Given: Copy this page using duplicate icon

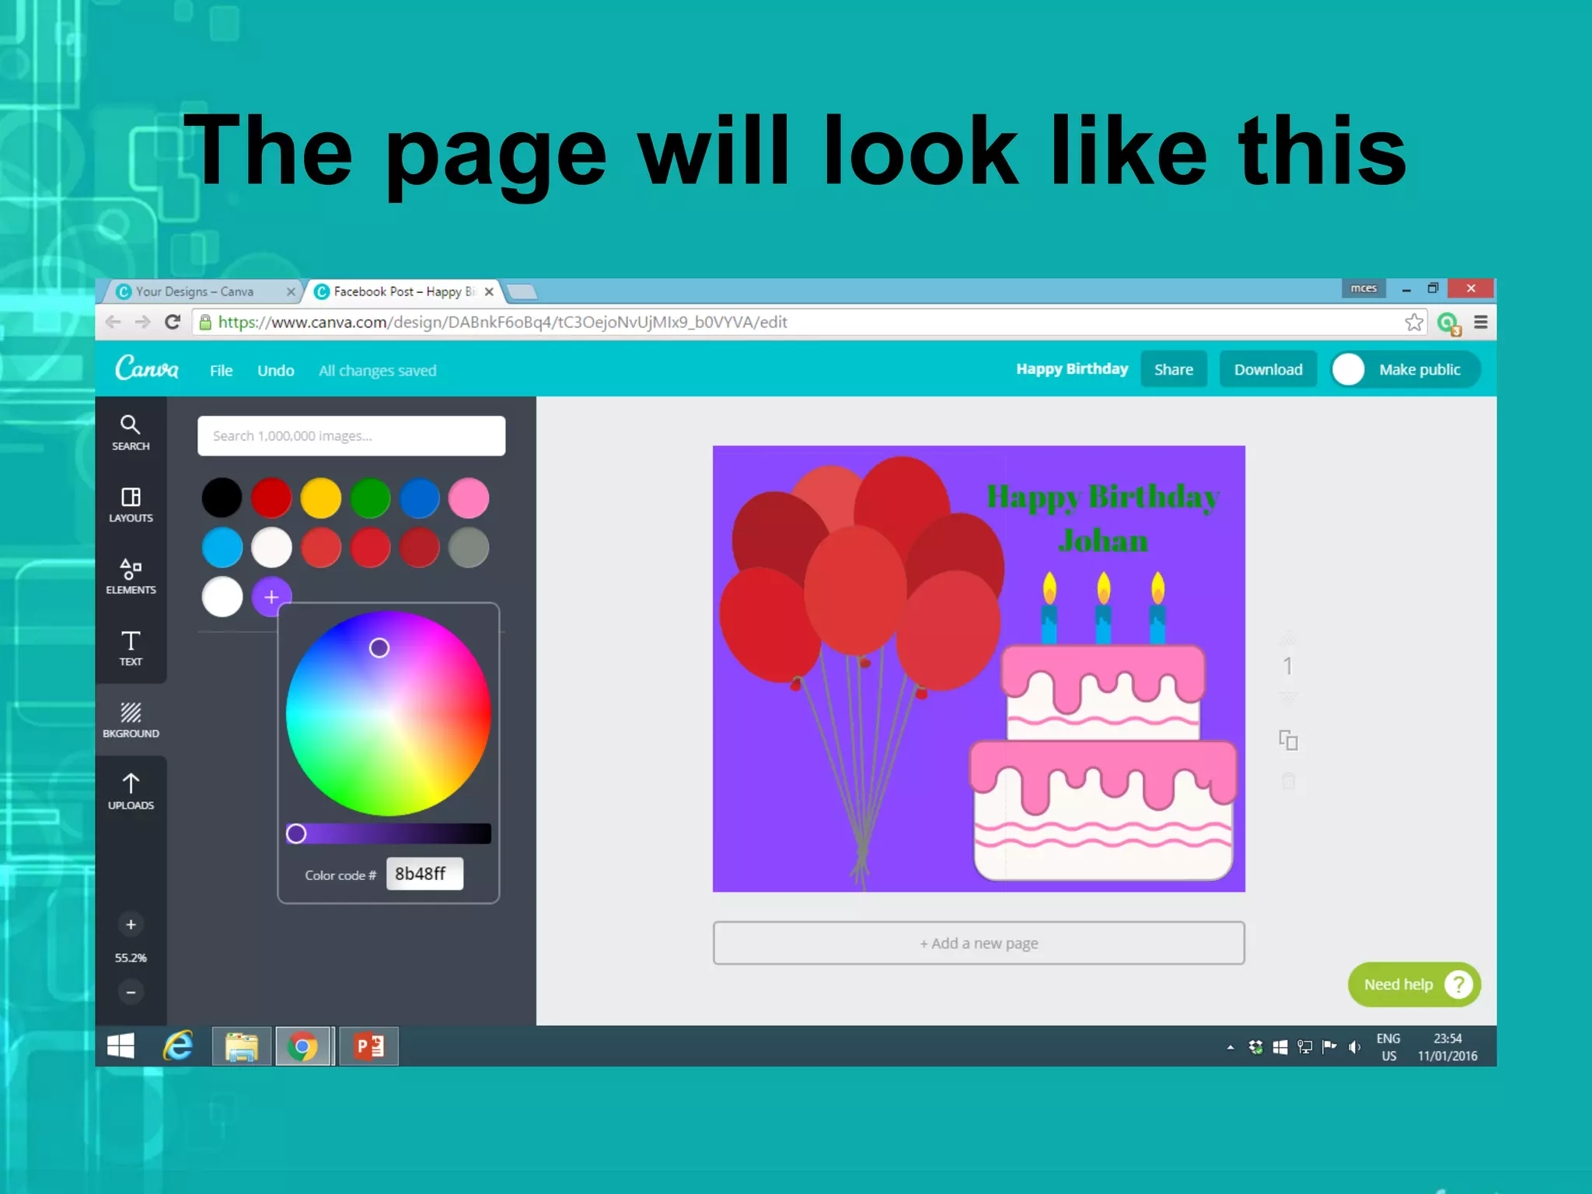Looking at the screenshot, I should click(x=1288, y=740).
